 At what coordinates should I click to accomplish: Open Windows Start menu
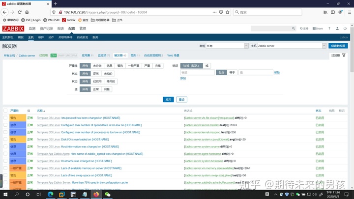coord(5,194)
